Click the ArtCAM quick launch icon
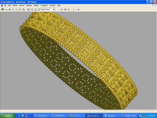This screenshot has height=118, width=157. point(26,116)
